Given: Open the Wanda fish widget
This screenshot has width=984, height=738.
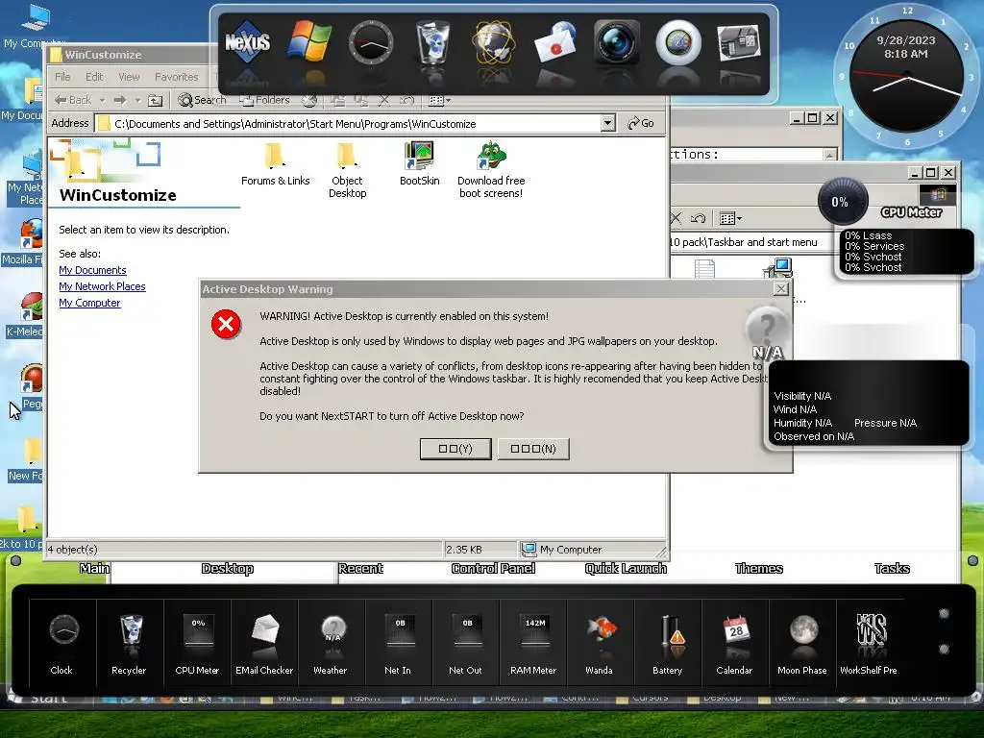Looking at the screenshot, I should [600, 643].
